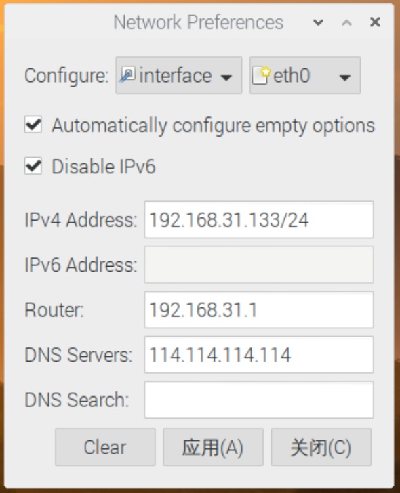The width and height of the screenshot is (400, 493).
Task: Click the empty DNS Search field
Action: (259, 400)
